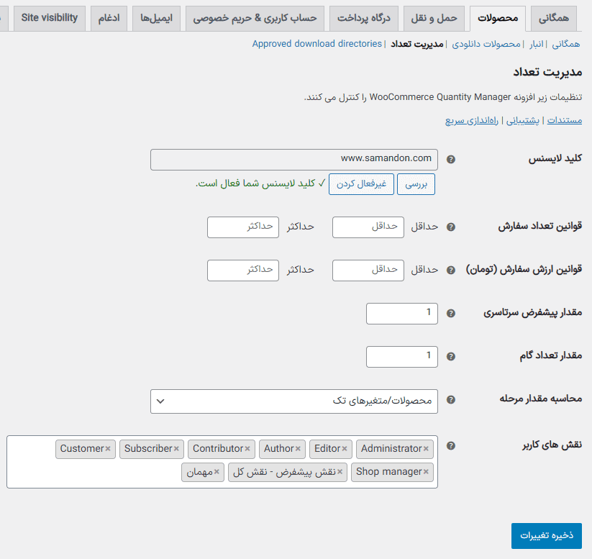Open محصولات دانلودی sub-section
The height and width of the screenshot is (559, 592).
pos(486,44)
